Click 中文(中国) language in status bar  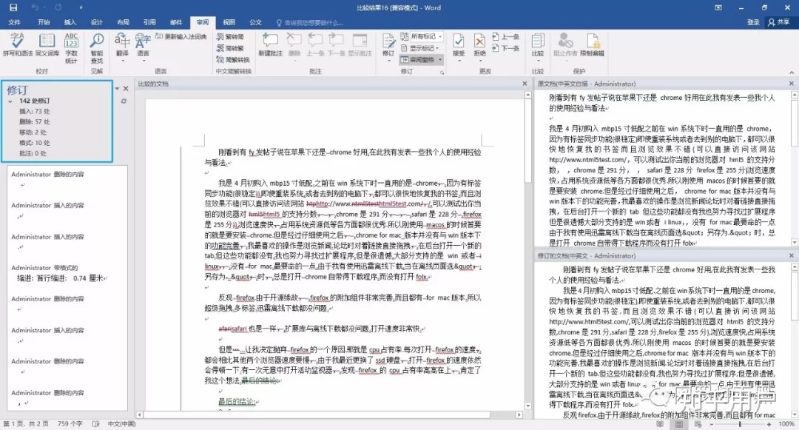(x=122, y=424)
